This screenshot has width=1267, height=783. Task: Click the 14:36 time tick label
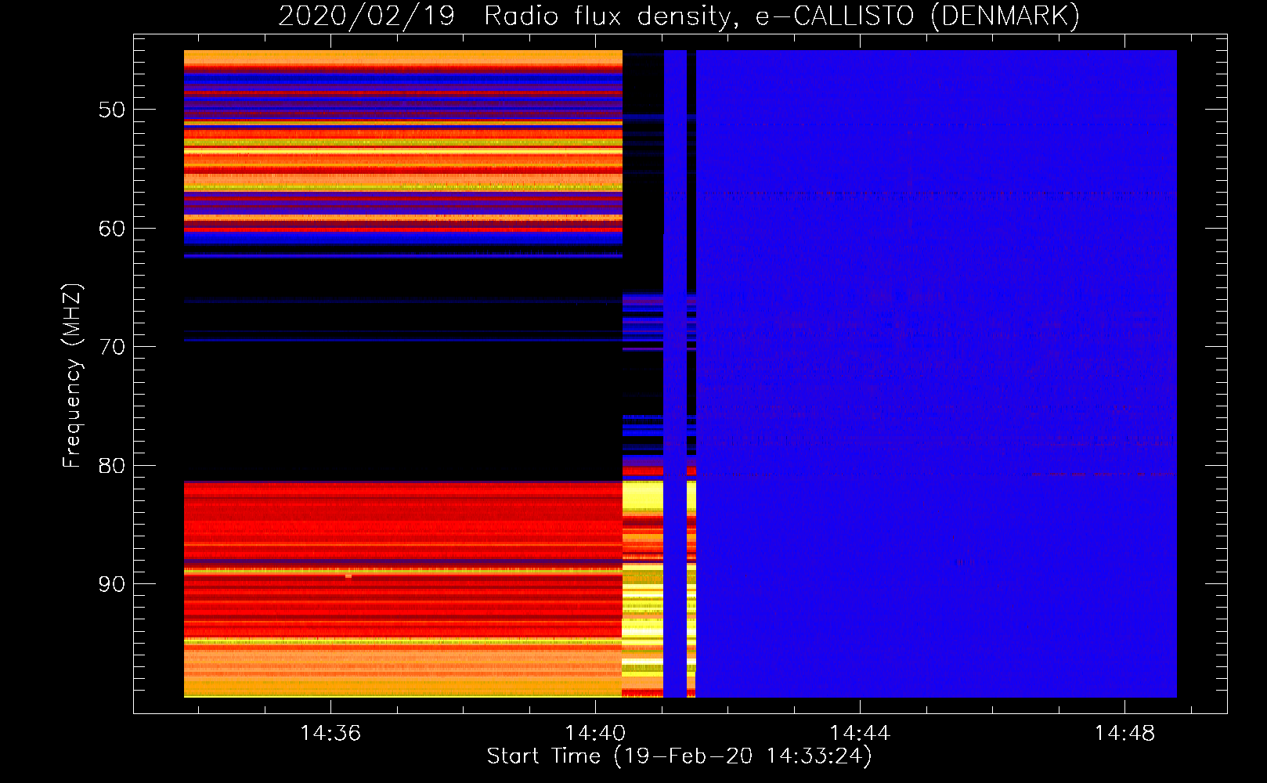coord(330,733)
